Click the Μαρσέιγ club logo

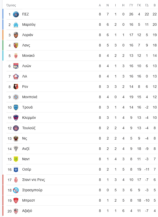click(x=16, y=25)
